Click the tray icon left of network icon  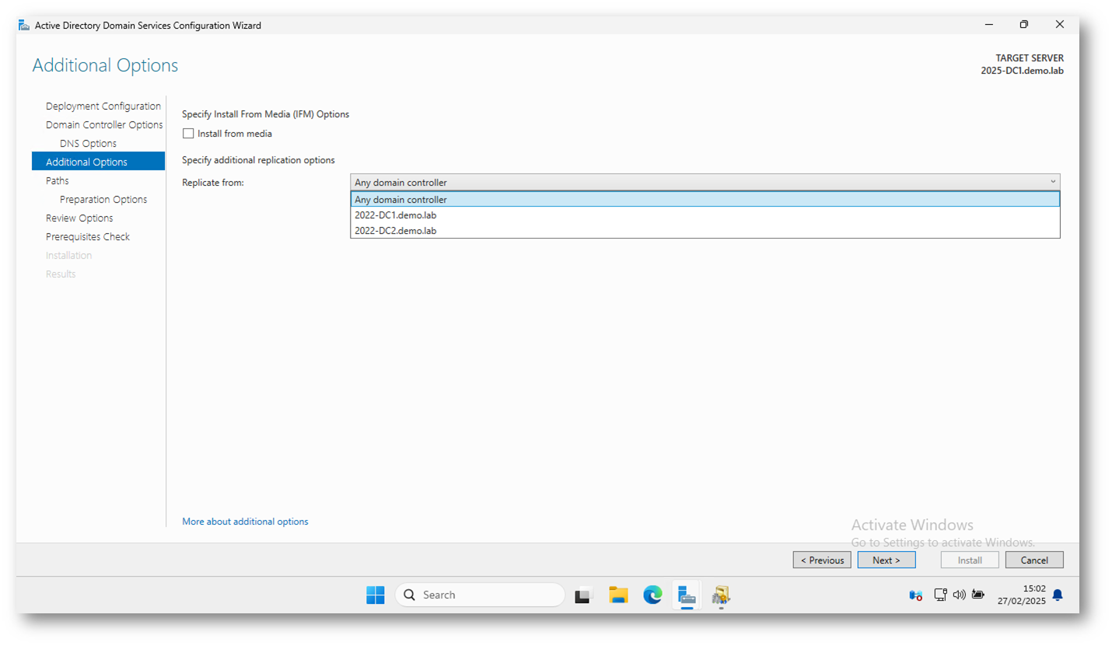[916, 595]
